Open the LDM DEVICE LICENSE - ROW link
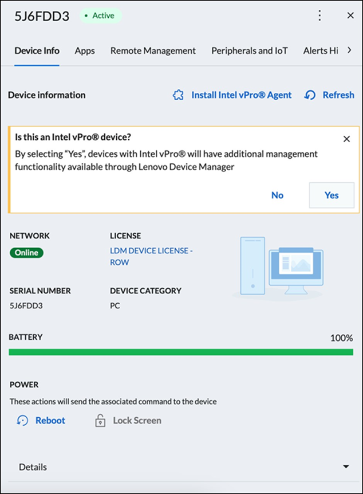Viewport: 363px width, 494px height. pyautogui.click(x=151, y=256)
